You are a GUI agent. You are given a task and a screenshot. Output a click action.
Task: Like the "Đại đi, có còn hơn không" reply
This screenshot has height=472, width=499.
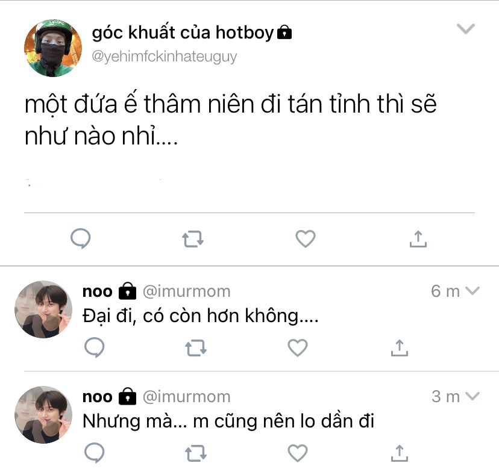[298, 347]
